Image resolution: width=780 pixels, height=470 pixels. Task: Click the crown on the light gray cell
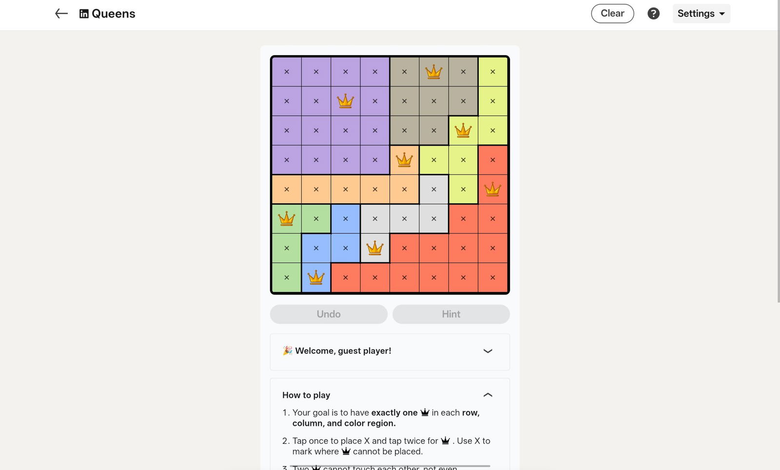pyautogui.click(x=375, y=248)
